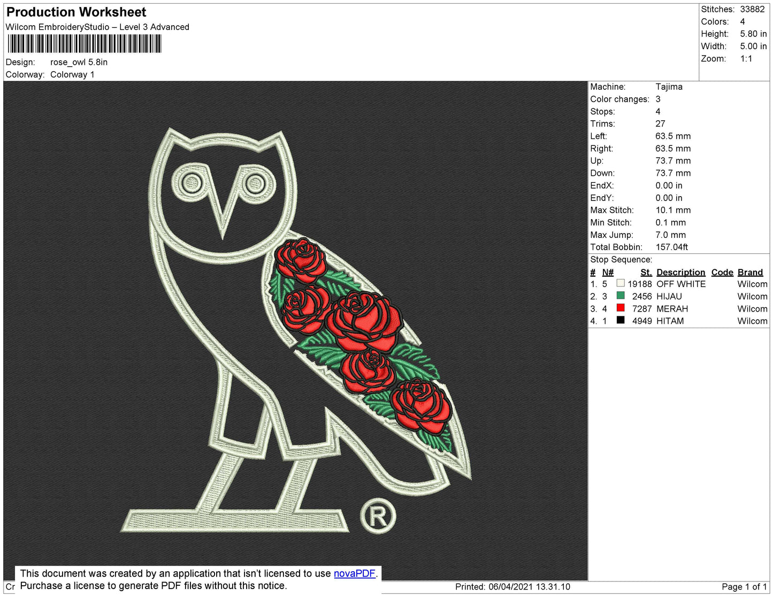
Task: Click the stitch count '19188'
Action: (x=640, y=284)
